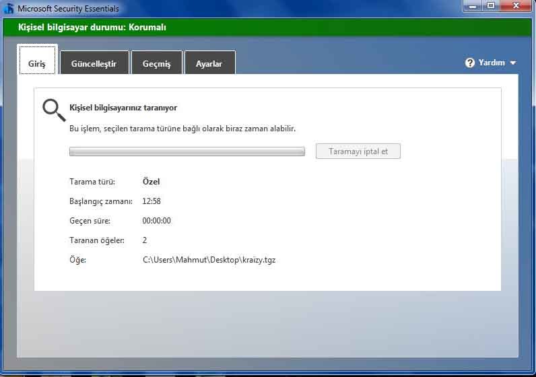Go to the Ayarlar tab
The image size is (536, 377).
point(209,63)
